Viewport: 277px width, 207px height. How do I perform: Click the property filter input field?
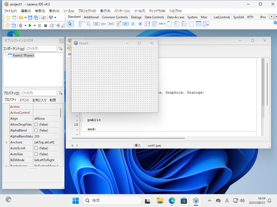pyautogui.click(x=38, y=93)
